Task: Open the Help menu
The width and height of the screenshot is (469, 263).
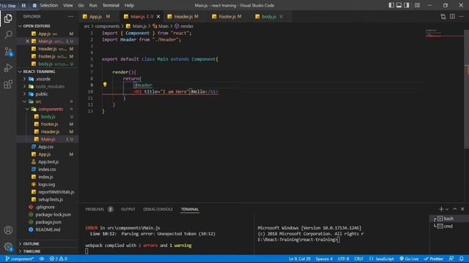Action: tap(129, 5)
